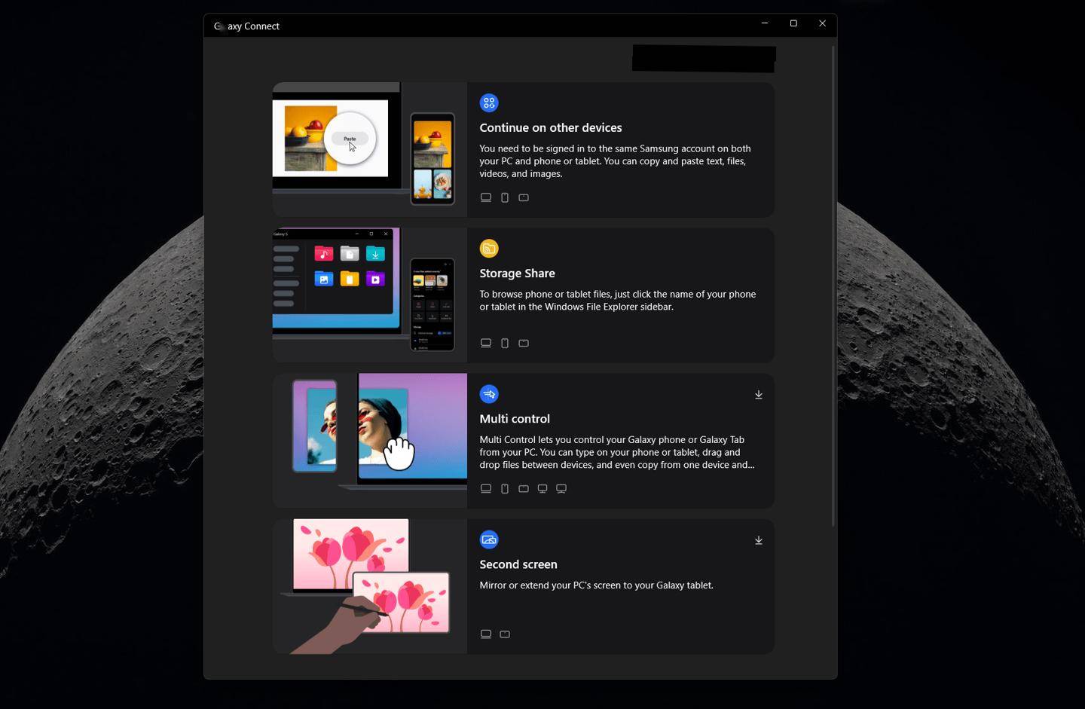1085x709 pixels.
Task: Select the Multi control title
Action: (515, 418)
